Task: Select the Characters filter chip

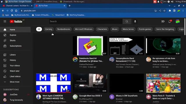Action: [x=102, y=29]
